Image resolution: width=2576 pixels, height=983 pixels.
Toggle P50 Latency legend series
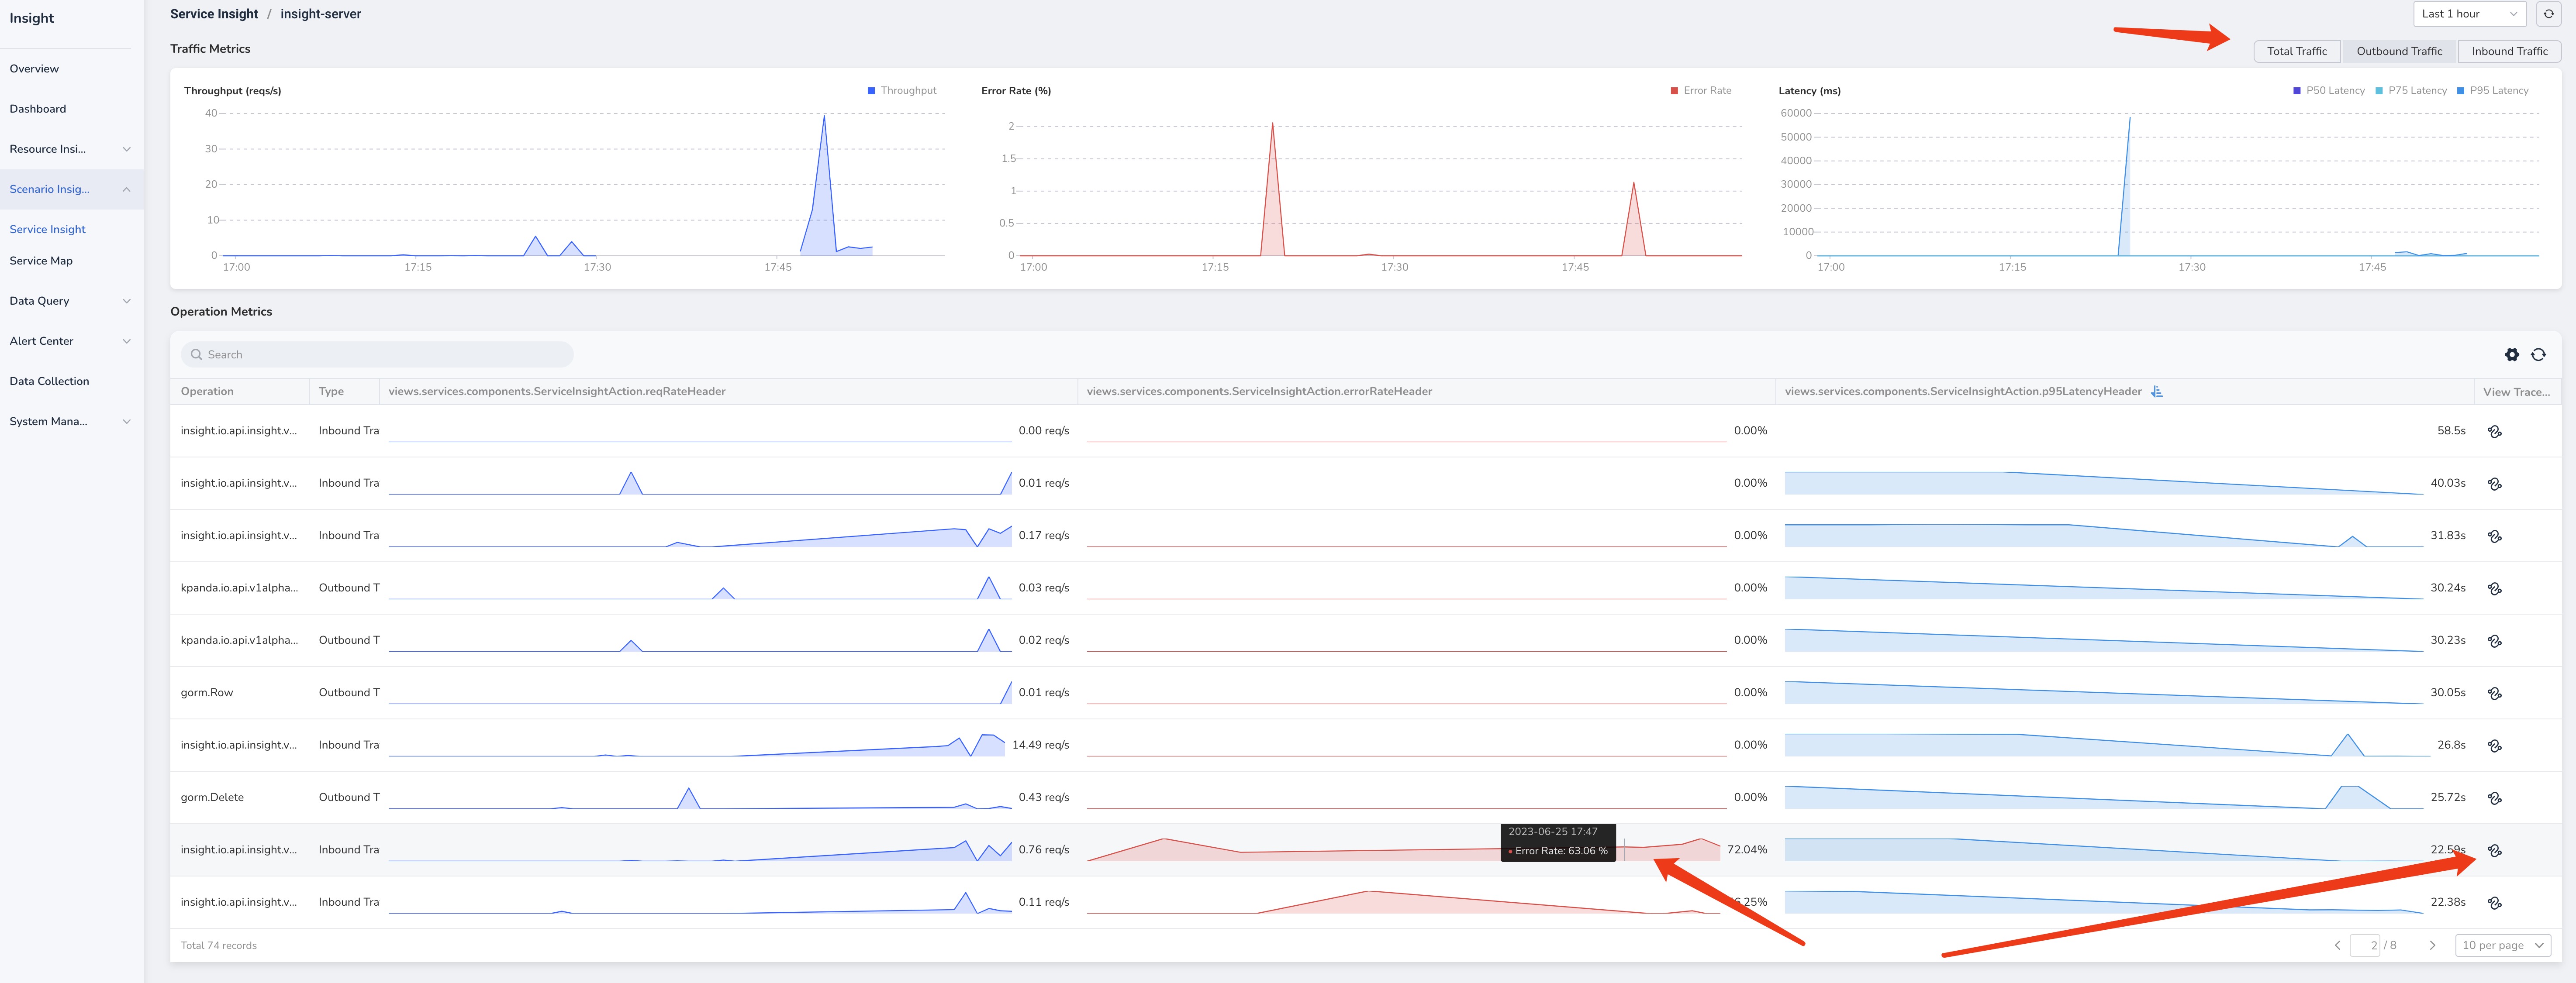coord(2328,91)
